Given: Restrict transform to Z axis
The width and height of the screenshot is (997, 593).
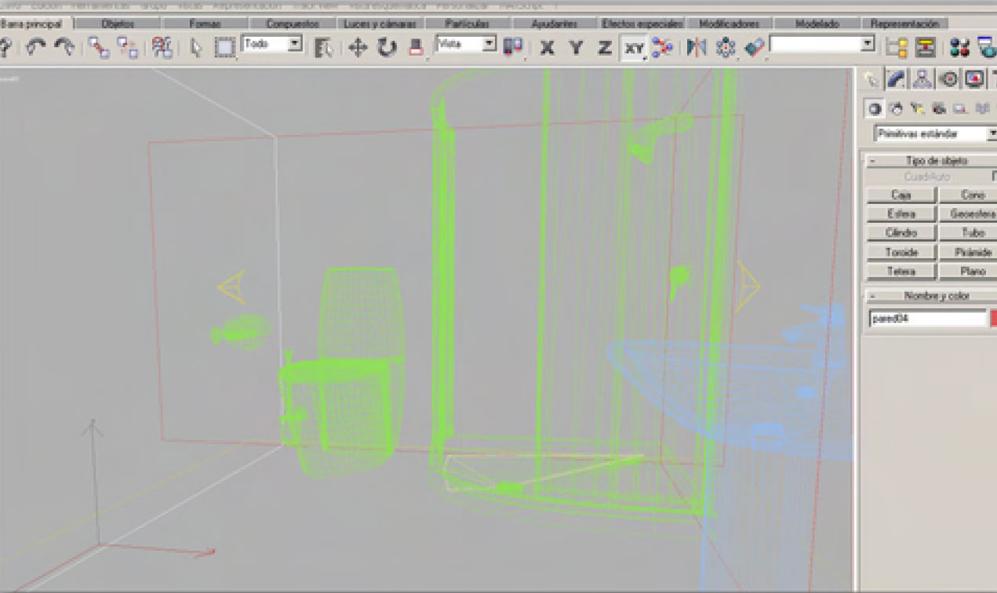Looking at the screenshot, I should [x=604, y=48].
